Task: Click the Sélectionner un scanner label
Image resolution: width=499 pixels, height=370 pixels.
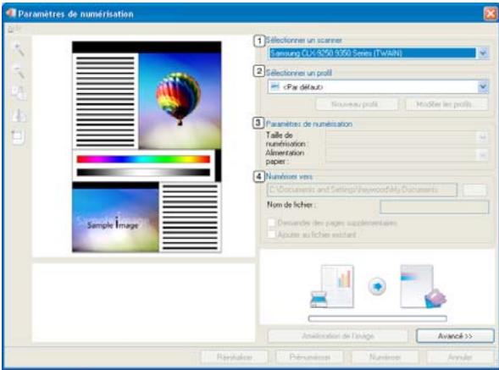Action: [303, 41]
